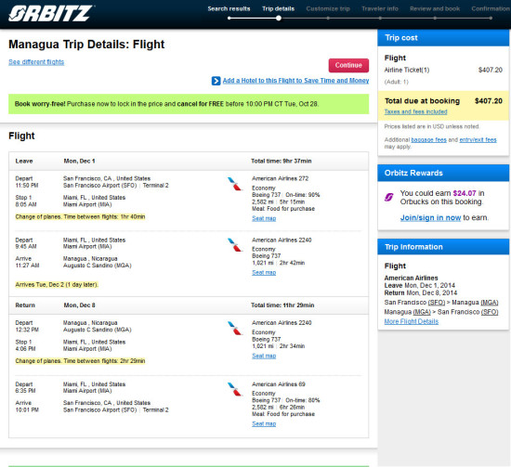Open See different flights link
This screenshot has height=467, width=511.
pos(36,62)
